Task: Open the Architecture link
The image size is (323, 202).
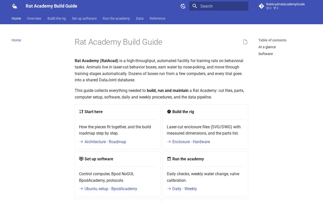Action: pos(95,142)
